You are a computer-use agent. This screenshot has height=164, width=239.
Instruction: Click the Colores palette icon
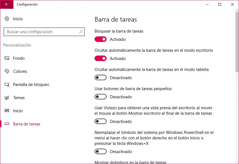click(7, 71)
